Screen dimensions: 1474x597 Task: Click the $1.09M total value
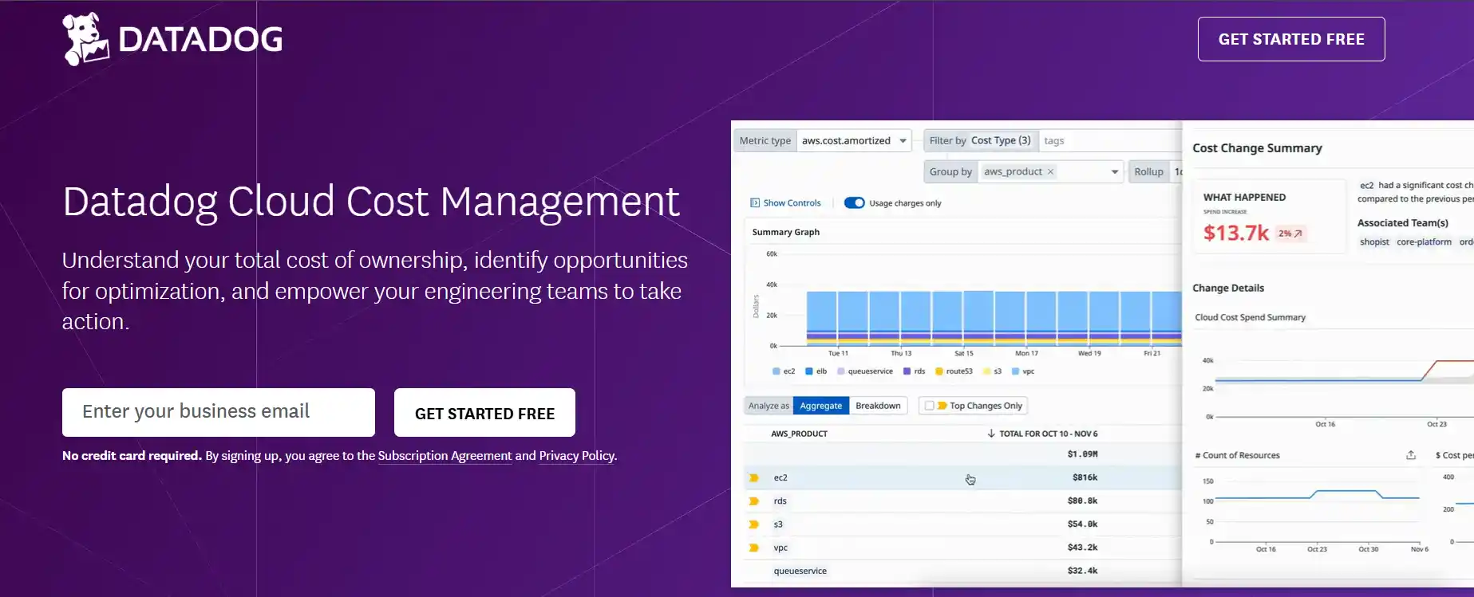(1082, 454)
